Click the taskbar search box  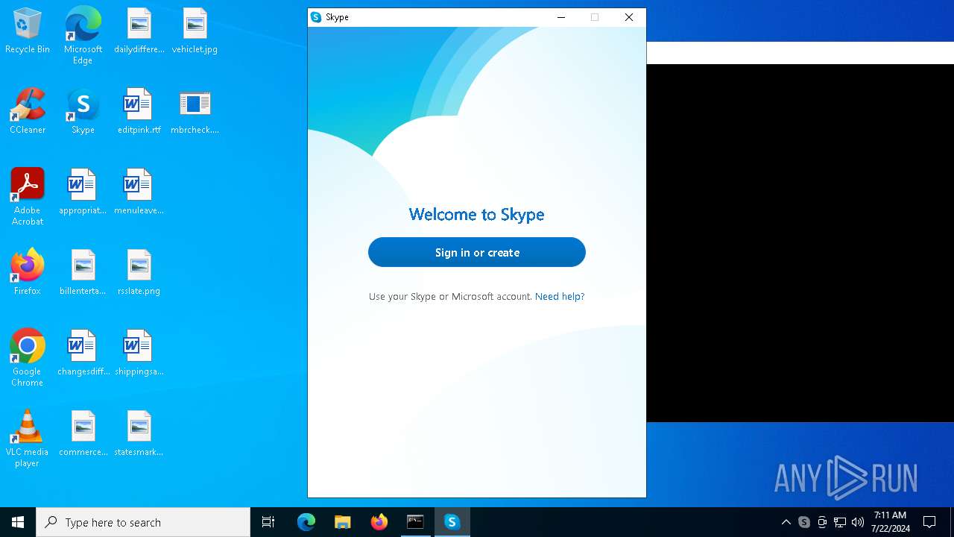tap(143, 522)
